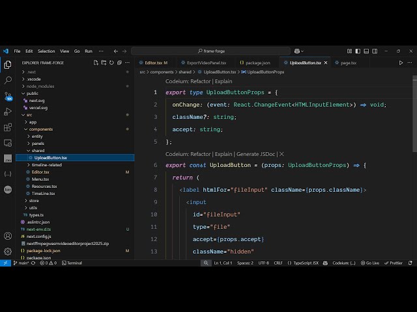Toggle the bottom panel
The image size is (417, 312).
point(366,51)
